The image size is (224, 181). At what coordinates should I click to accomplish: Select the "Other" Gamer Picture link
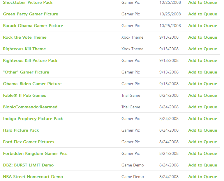26,72
